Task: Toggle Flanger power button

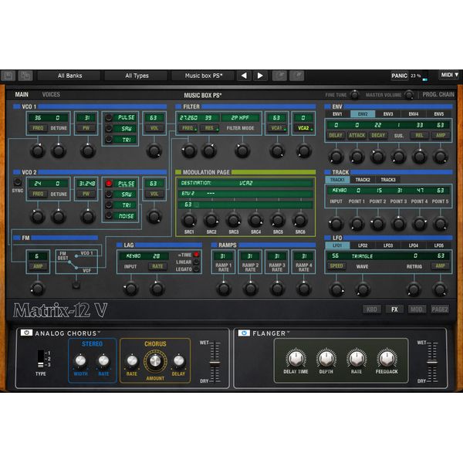Action: (x=244, y=333)
